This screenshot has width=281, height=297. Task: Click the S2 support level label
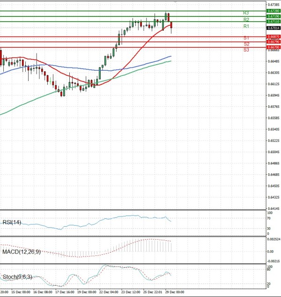coord(245,44)
